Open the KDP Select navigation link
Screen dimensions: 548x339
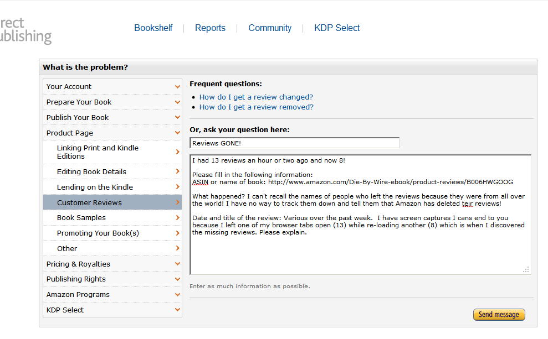click(337, 28)
